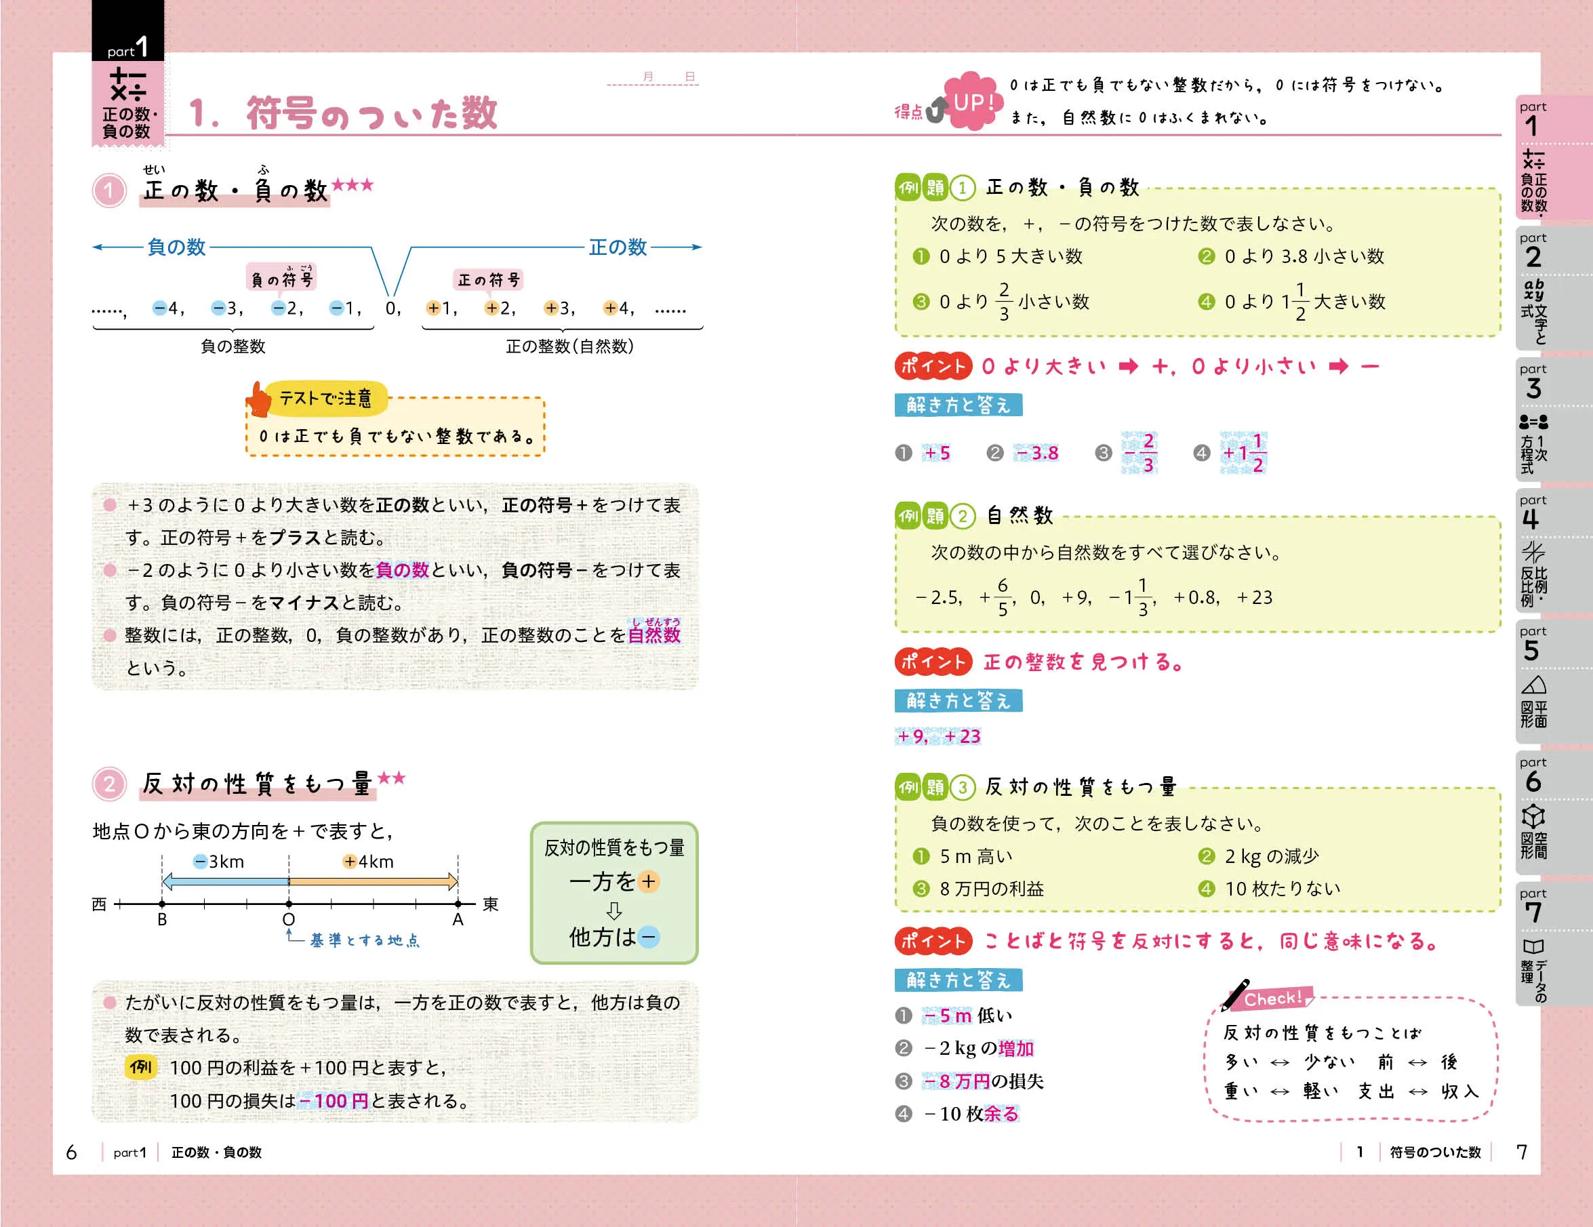The image size is (1593, 1227).
Task: Click the 月 日 date entry line
Action: click(x=653, y=77)
